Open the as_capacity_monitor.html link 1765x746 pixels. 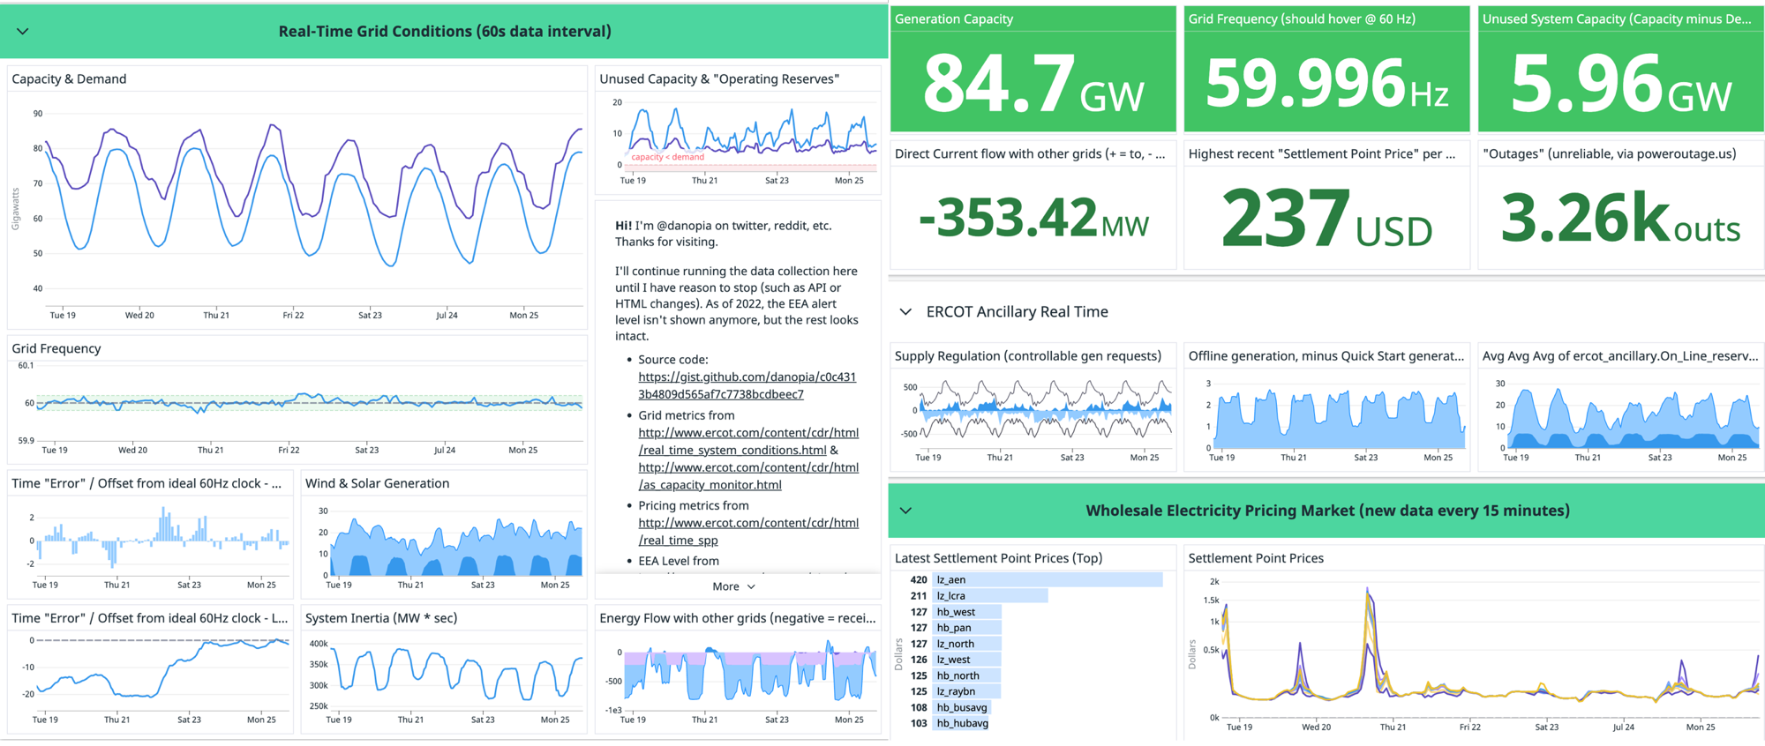[748, 476]
